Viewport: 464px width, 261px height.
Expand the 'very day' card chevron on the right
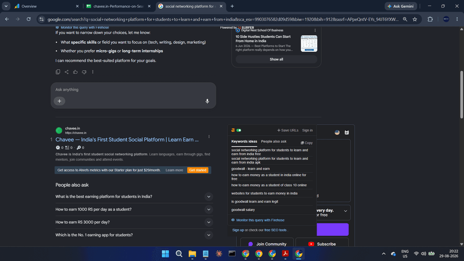[345, 211]
